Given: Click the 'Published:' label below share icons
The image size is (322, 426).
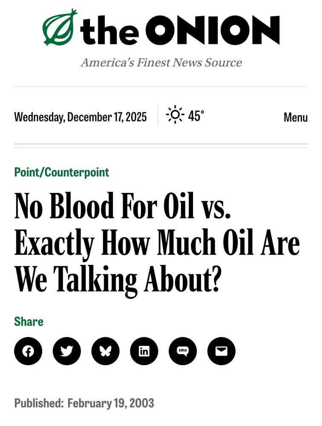Looking at the screenshot, I should point(40,402).
